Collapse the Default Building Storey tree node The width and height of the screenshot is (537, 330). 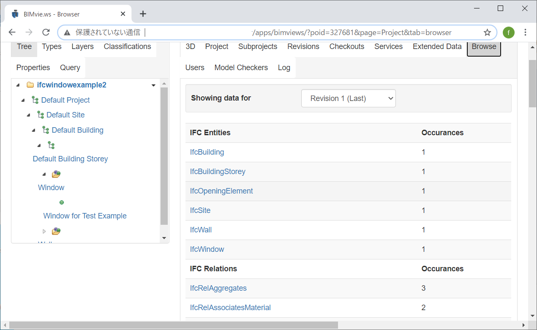pyautogui.click(x=39, y=145)
